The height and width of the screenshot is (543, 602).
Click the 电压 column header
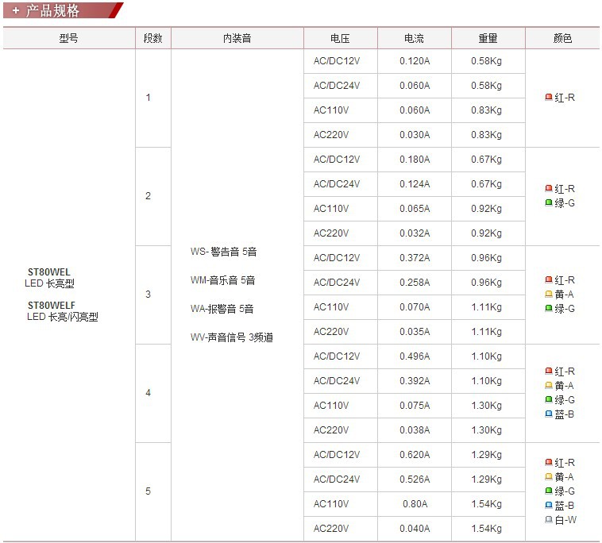[340, 38]
